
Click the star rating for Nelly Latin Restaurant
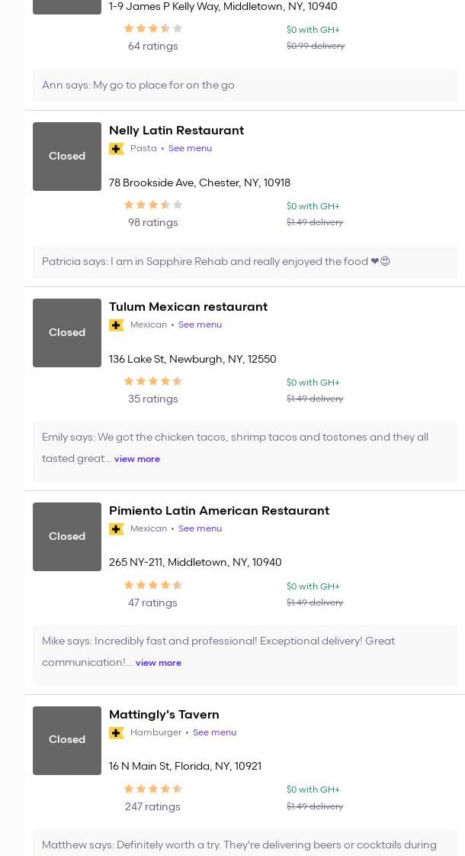coord(153,205)
